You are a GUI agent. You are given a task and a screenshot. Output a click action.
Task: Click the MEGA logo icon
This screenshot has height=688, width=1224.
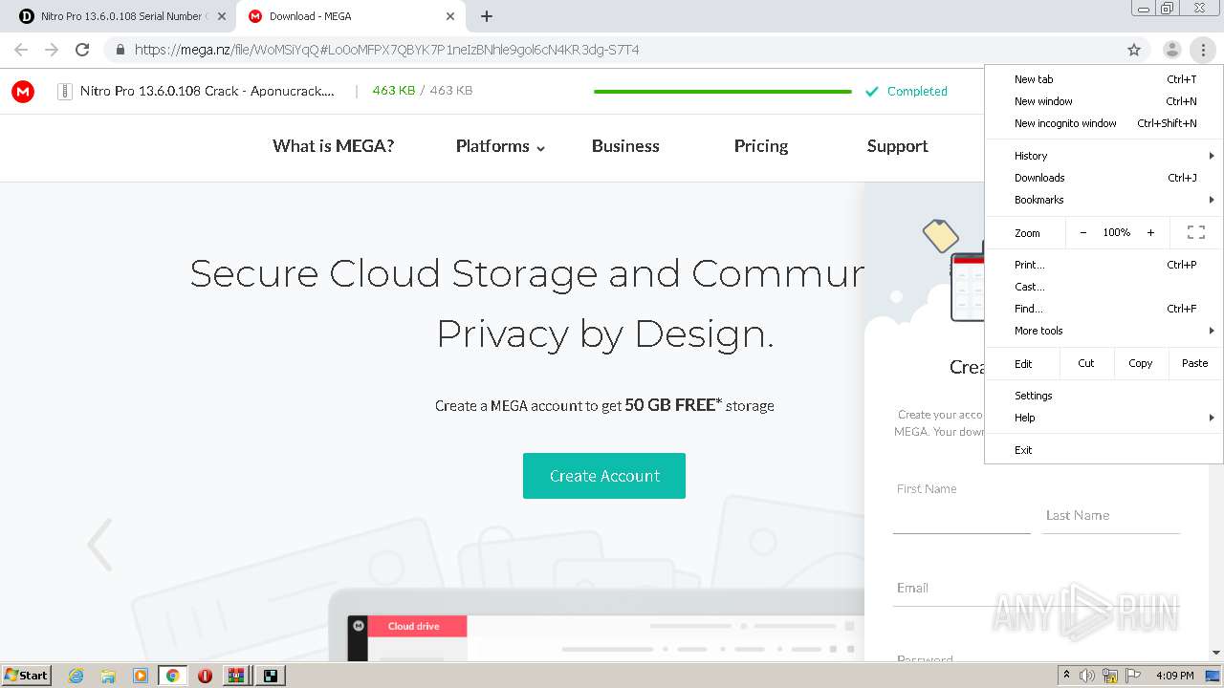tap(23, 92)
